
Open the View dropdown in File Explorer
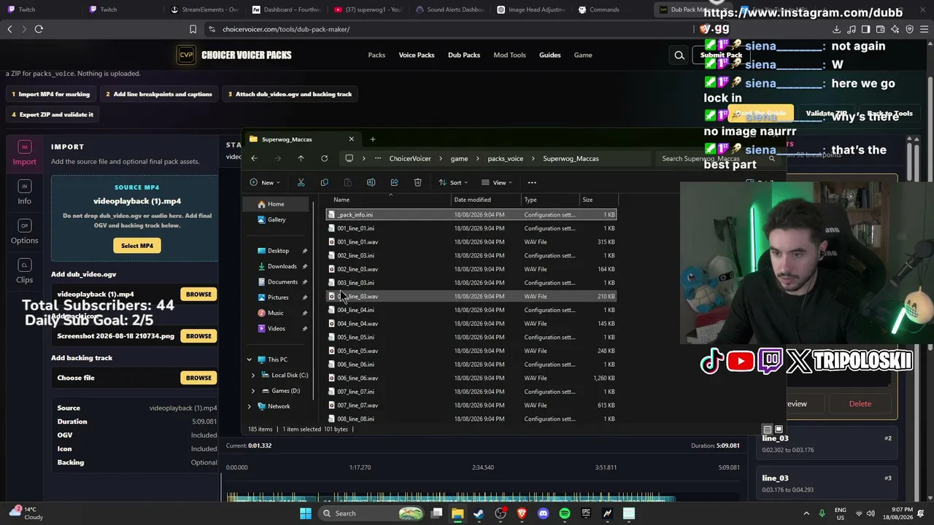tap(497, 182)
